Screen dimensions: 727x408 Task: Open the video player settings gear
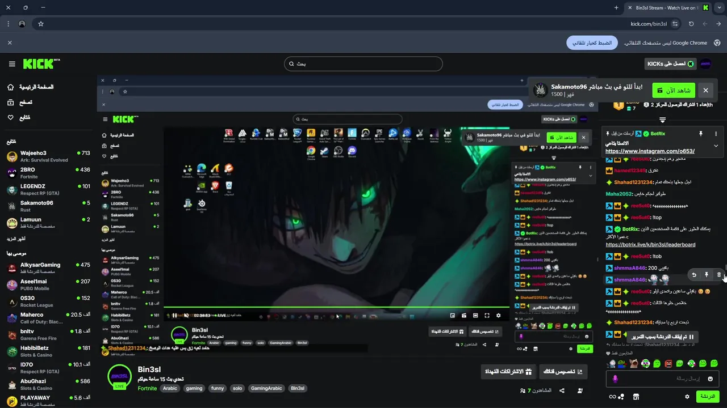tap(499, 316)
